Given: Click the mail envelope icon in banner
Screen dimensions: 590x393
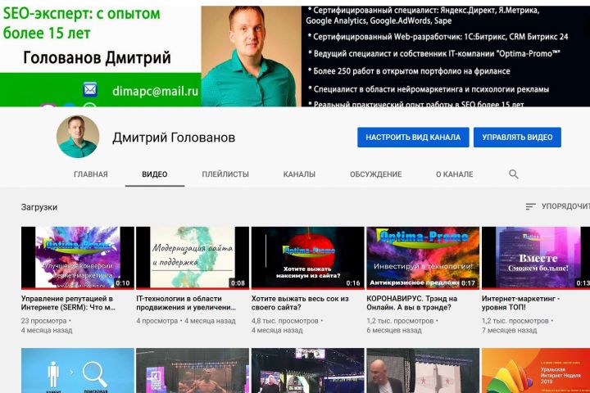Looking at the screenshot, I should tap(90, 90).
